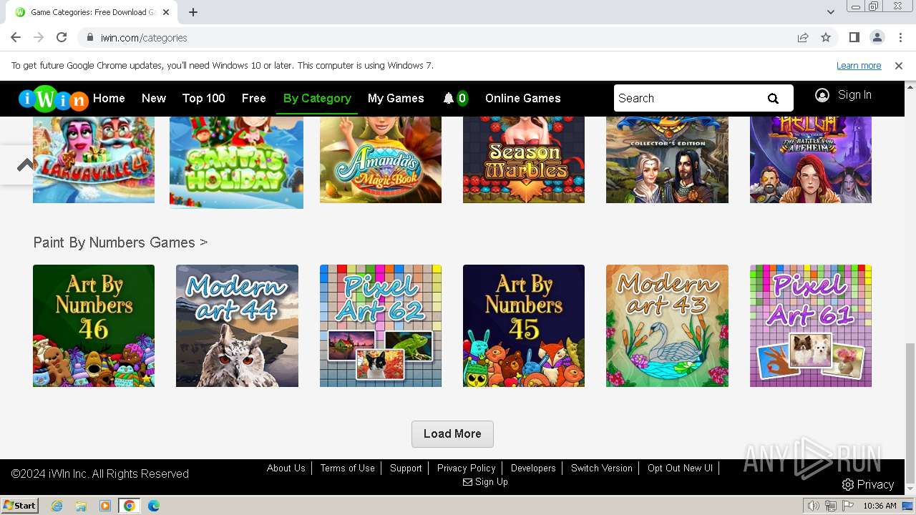Open Internet Explorer from the taskbar
The height and width of the screenshot is (515, 916).
57,506
